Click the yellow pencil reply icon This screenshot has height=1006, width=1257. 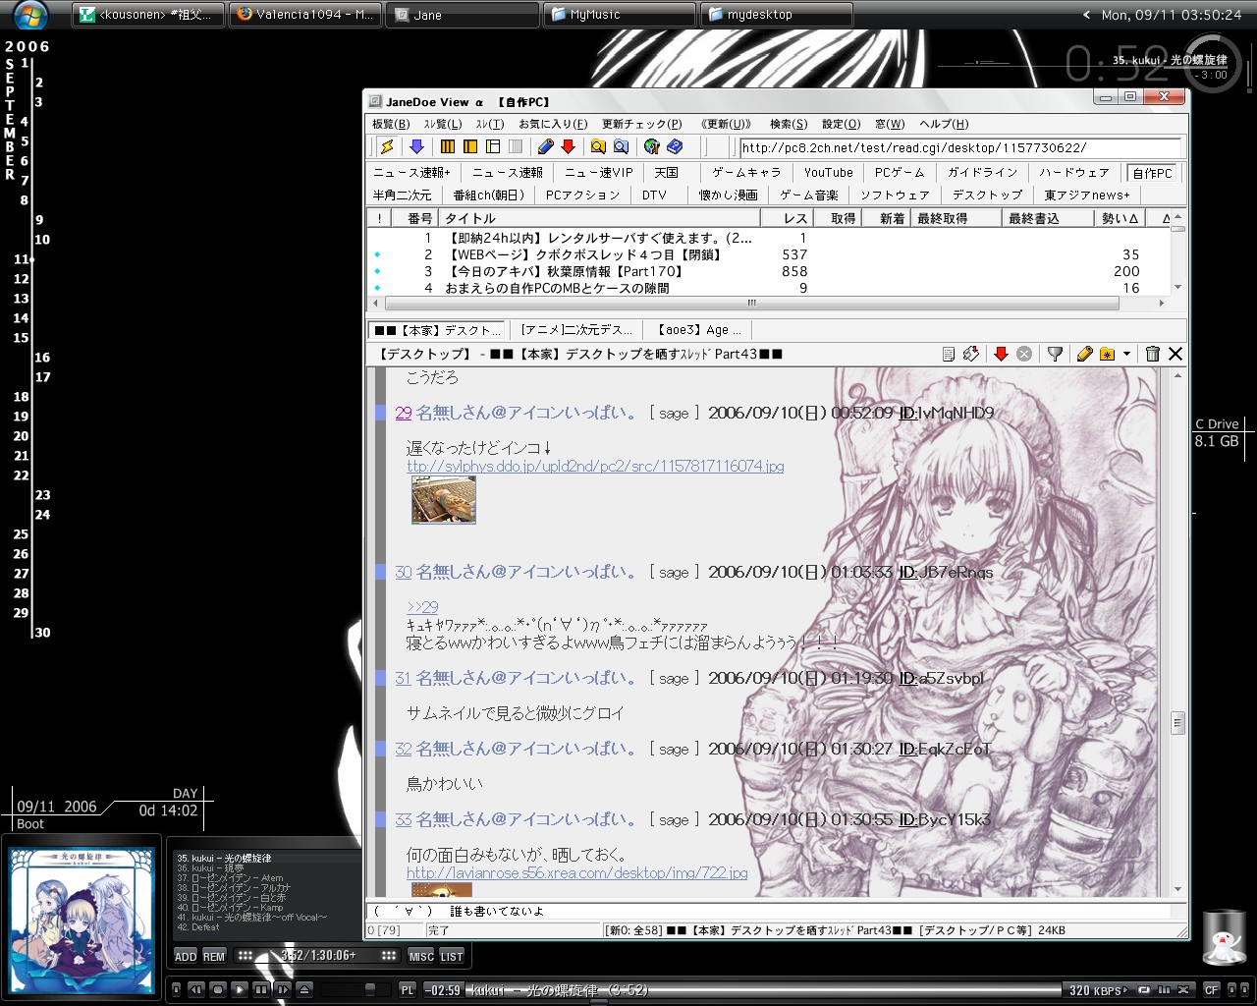tap(1084, 354)
